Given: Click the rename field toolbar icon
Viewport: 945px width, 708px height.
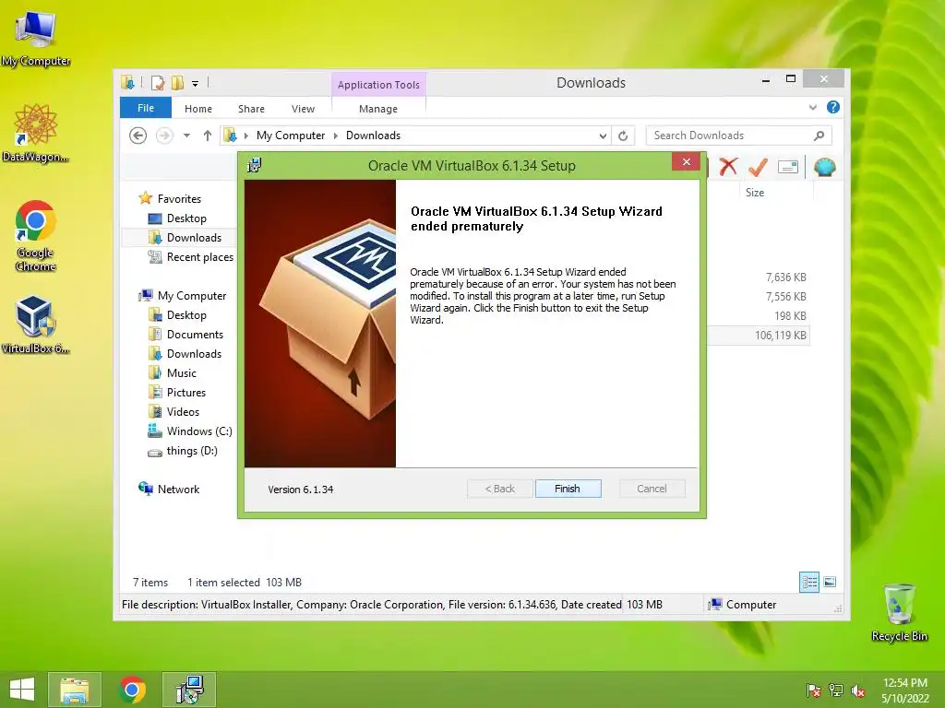Looking at the screenshot, I should [x=788, y=167].
